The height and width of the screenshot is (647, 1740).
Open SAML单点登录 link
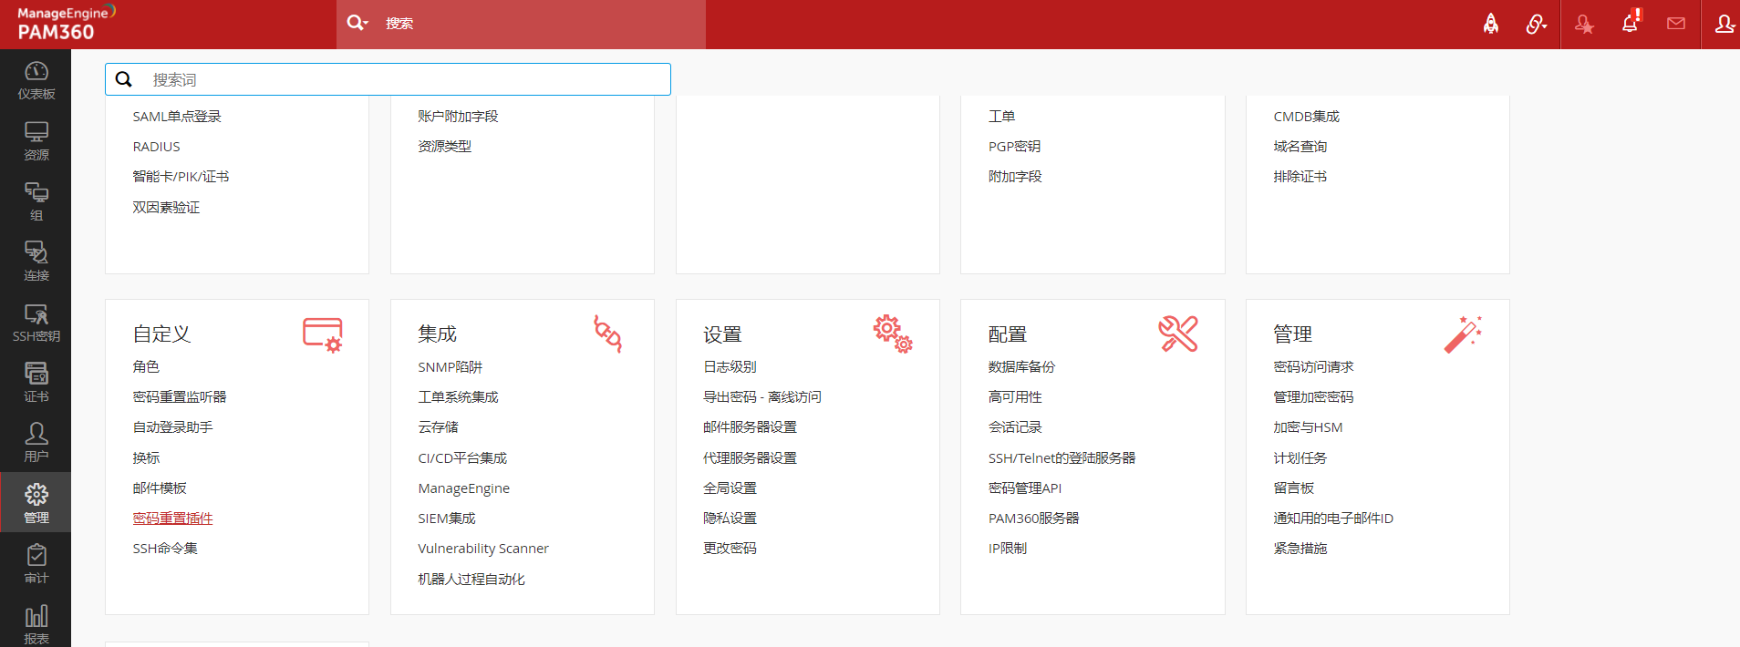177,117
